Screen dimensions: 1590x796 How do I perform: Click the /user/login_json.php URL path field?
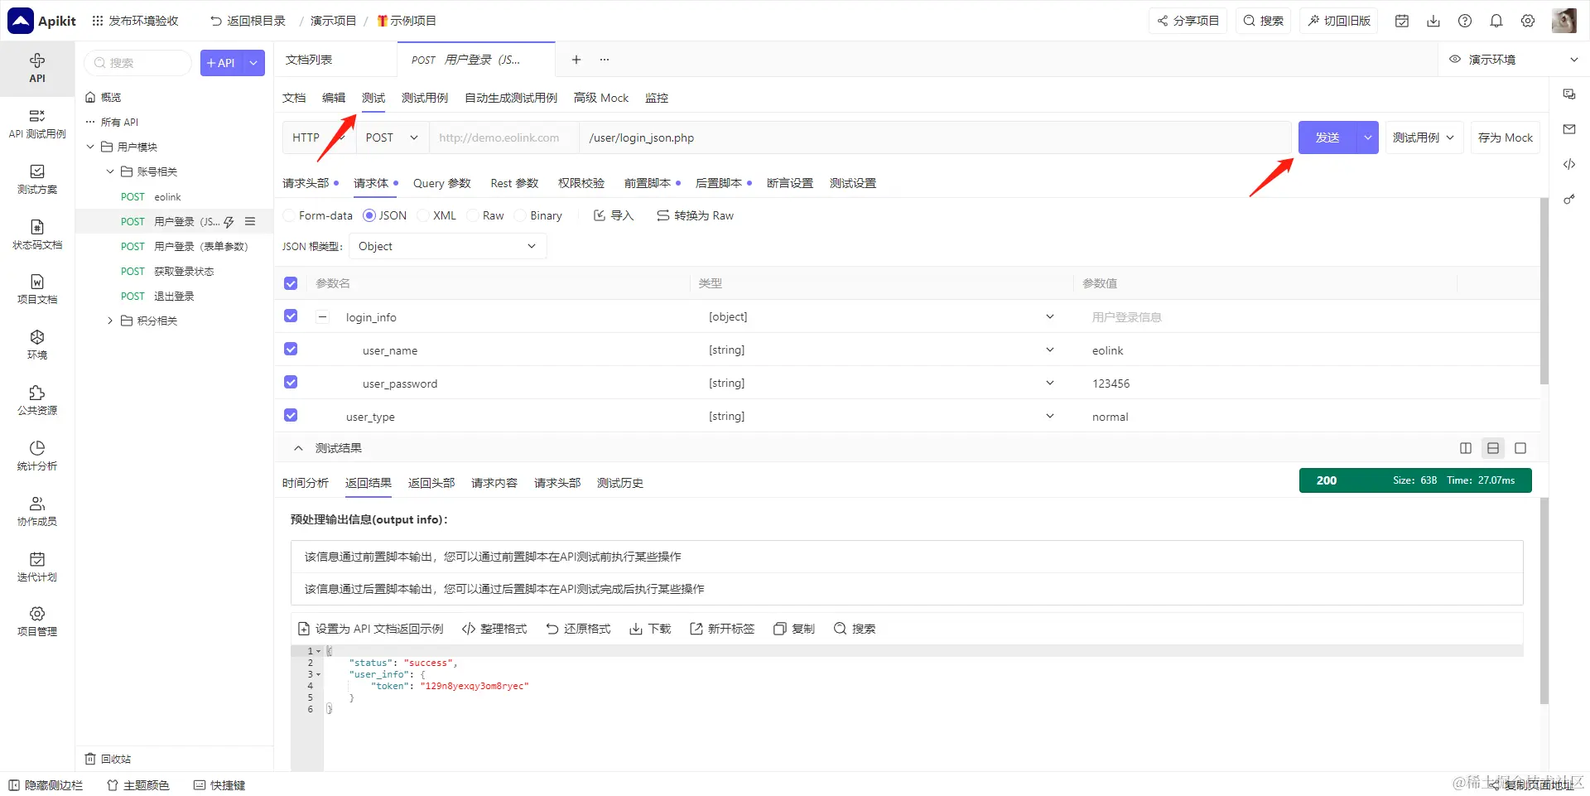tap(935, 137)
